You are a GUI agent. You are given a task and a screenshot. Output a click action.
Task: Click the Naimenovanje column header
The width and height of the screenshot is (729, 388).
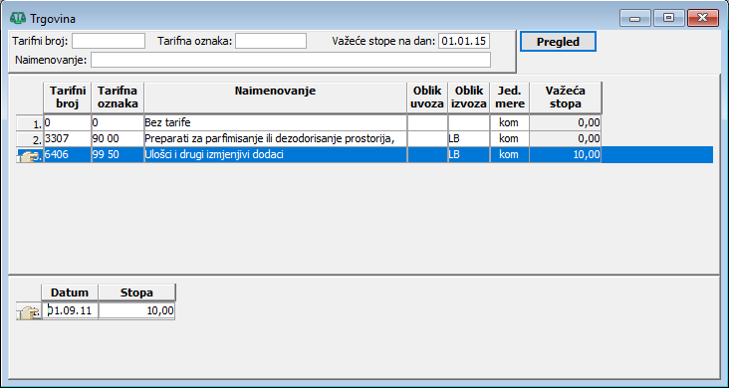pyautogui.click(x=276, y=97)
